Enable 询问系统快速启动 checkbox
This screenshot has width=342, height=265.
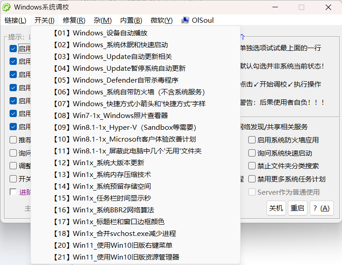coord(251,153)
